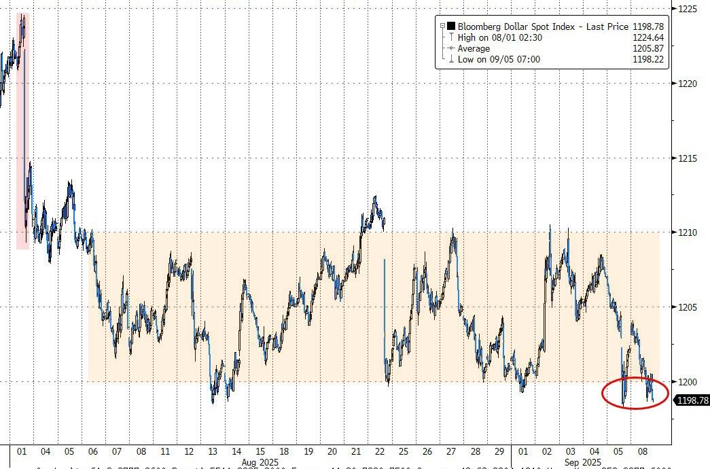Select the 'Low on 09/05 07:00' legend row
The image size is (710, 469).
coord(499,60)
